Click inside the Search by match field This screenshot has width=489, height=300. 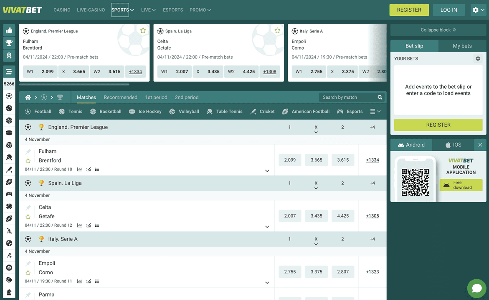click(347, 97)
